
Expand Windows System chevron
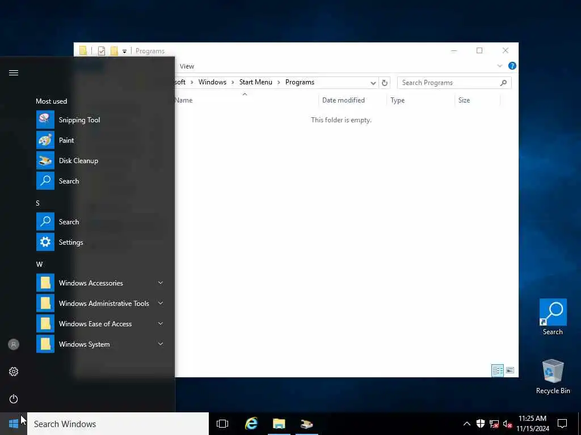(x=161, y=344)
